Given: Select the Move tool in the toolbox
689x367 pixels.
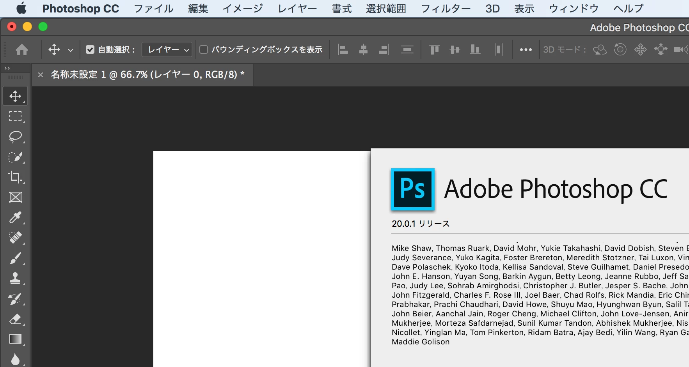Looking at the screenshot, I should click(15, 96).
